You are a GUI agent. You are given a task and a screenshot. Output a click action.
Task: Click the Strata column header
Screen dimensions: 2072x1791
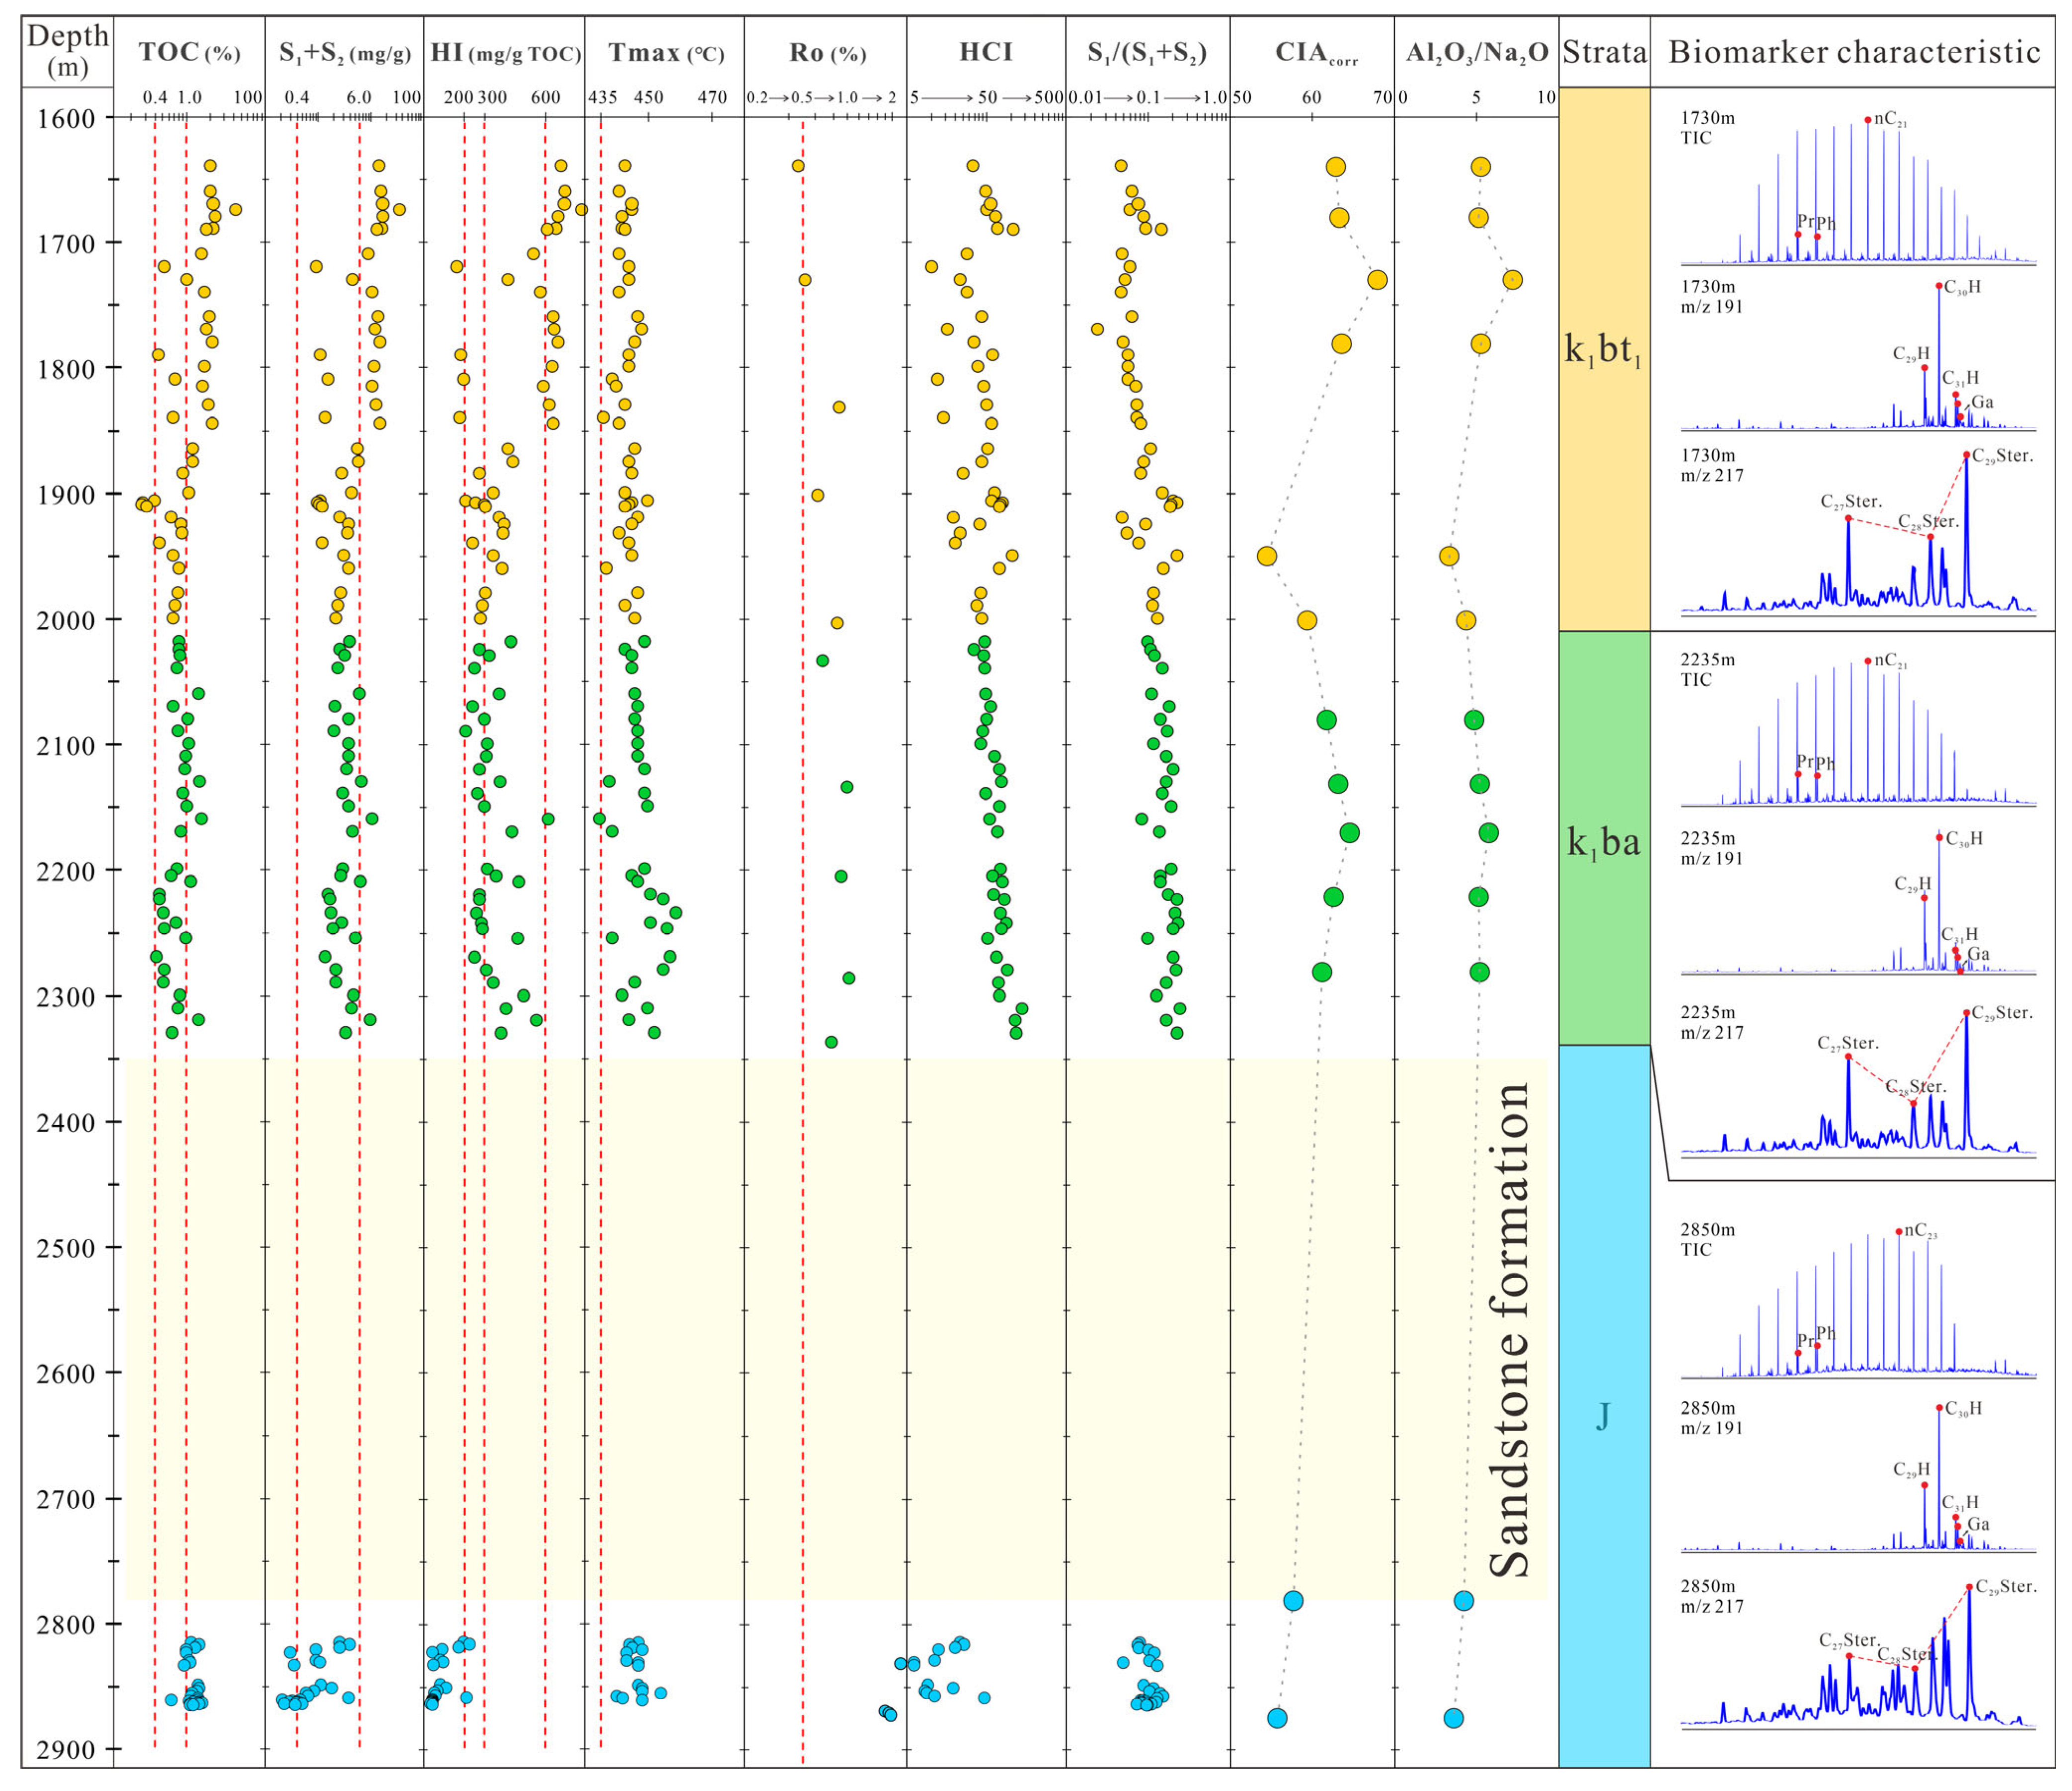(1604, 52)
